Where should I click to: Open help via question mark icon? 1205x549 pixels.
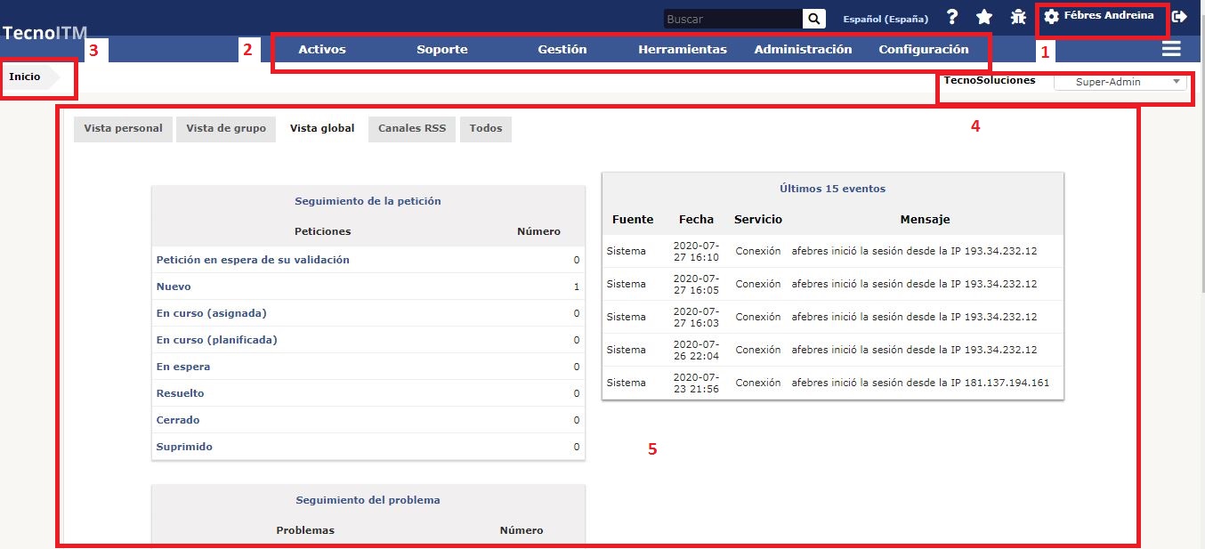(x=951, y=17)
